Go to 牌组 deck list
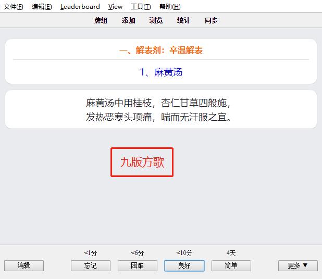Image resolution: width=322 pixels, height=279 pixels. (101, 20)
